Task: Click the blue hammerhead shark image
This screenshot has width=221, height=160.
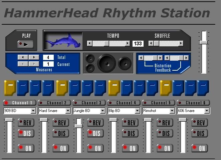Action: (x=63, y=41)
